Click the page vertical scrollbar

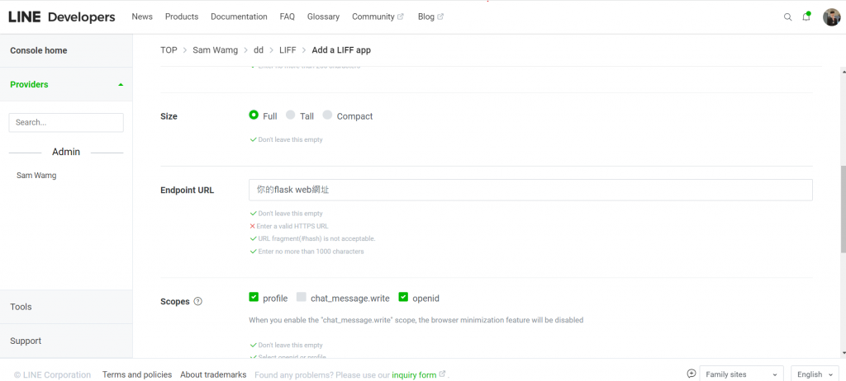[x=843, y=209]
